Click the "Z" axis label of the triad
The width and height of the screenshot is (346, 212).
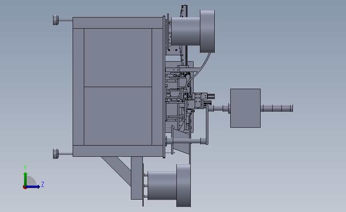43,184
